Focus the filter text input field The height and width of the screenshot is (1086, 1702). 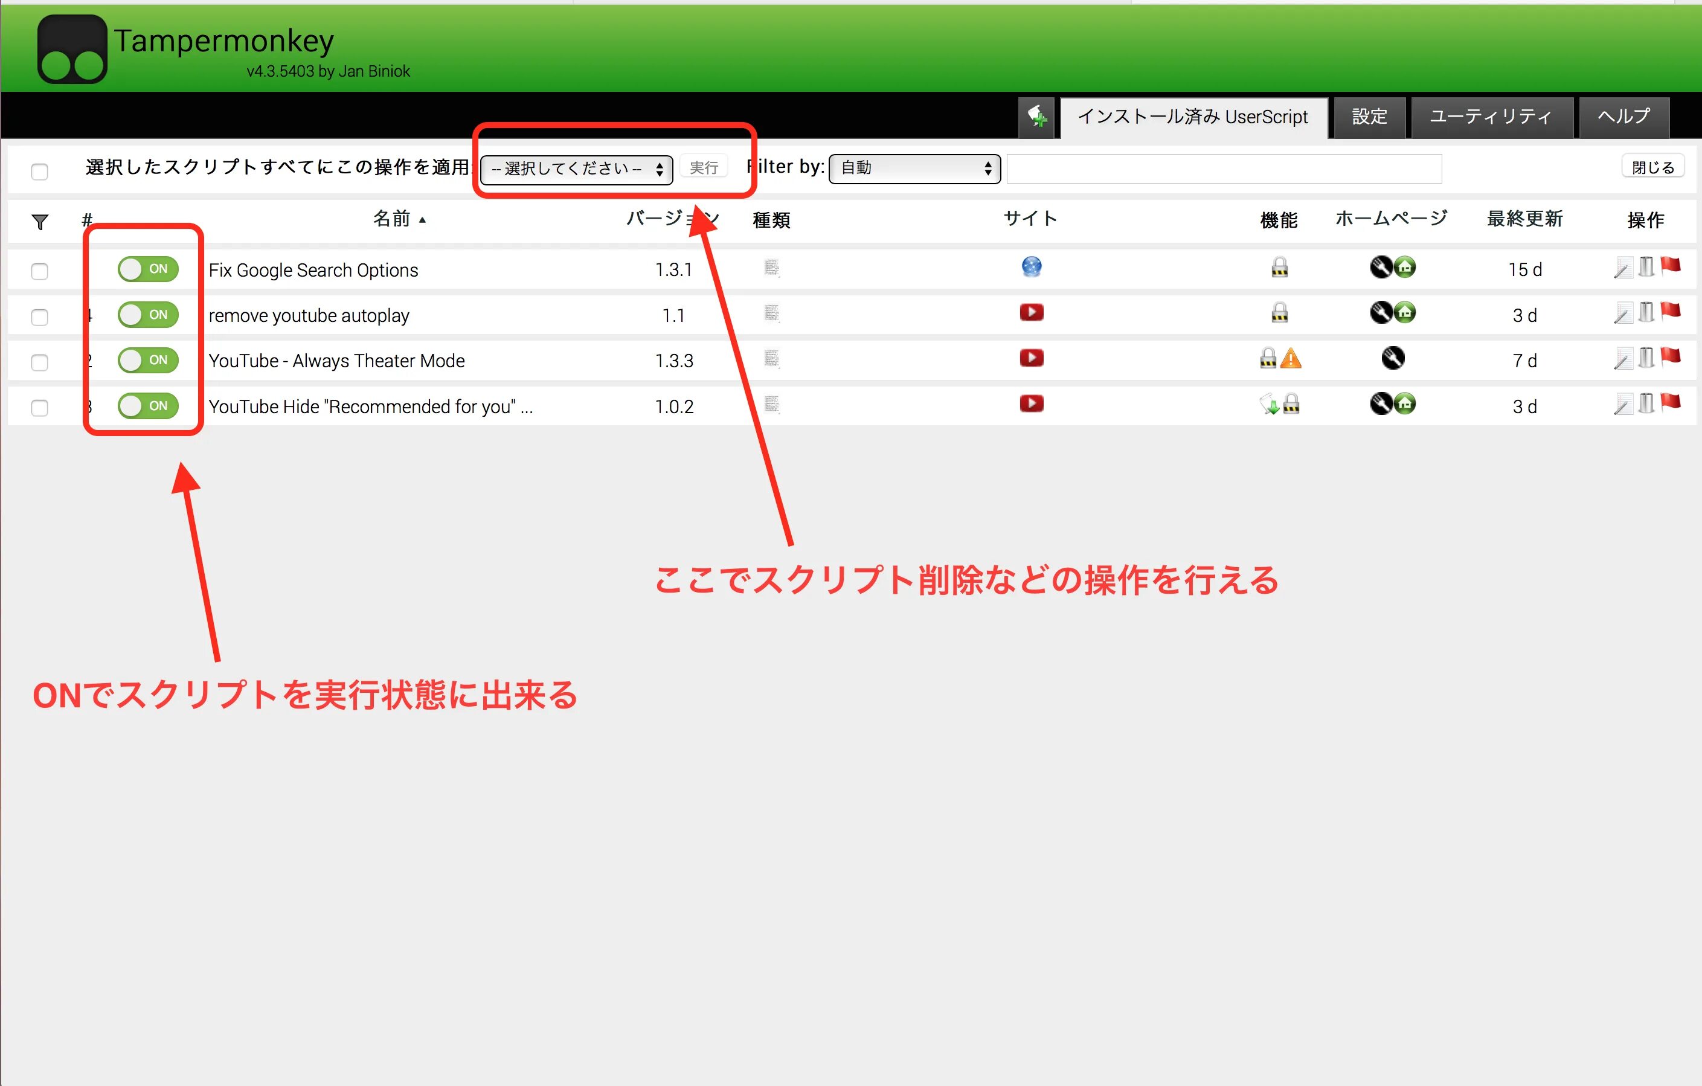tap(1224, 169)
